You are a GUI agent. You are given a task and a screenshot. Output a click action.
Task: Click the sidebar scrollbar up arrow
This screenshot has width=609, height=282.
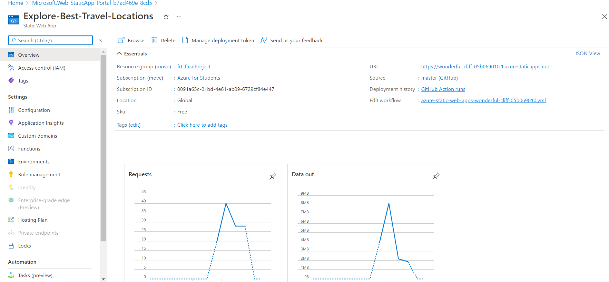[103, 52]
